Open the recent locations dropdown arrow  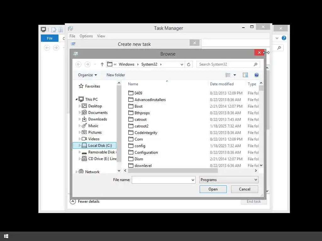pyautogui.click(x=95, y=64)
